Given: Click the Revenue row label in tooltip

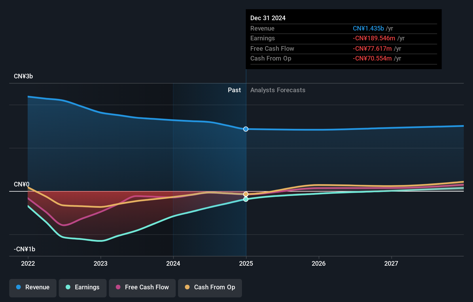Looking at the screenshot, I should point(262,29).
